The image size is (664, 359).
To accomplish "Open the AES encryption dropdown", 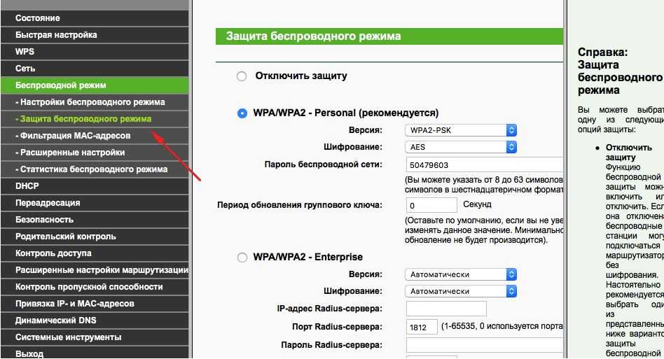I will (461, 147).
